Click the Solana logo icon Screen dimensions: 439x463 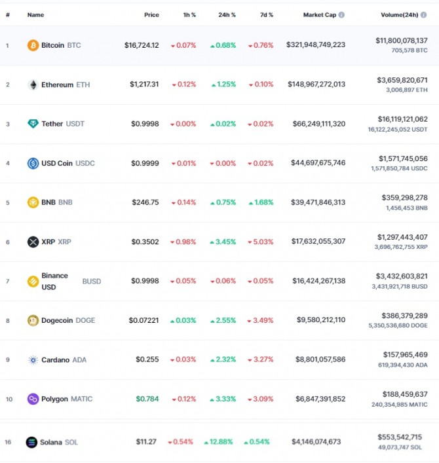point(31,442)
